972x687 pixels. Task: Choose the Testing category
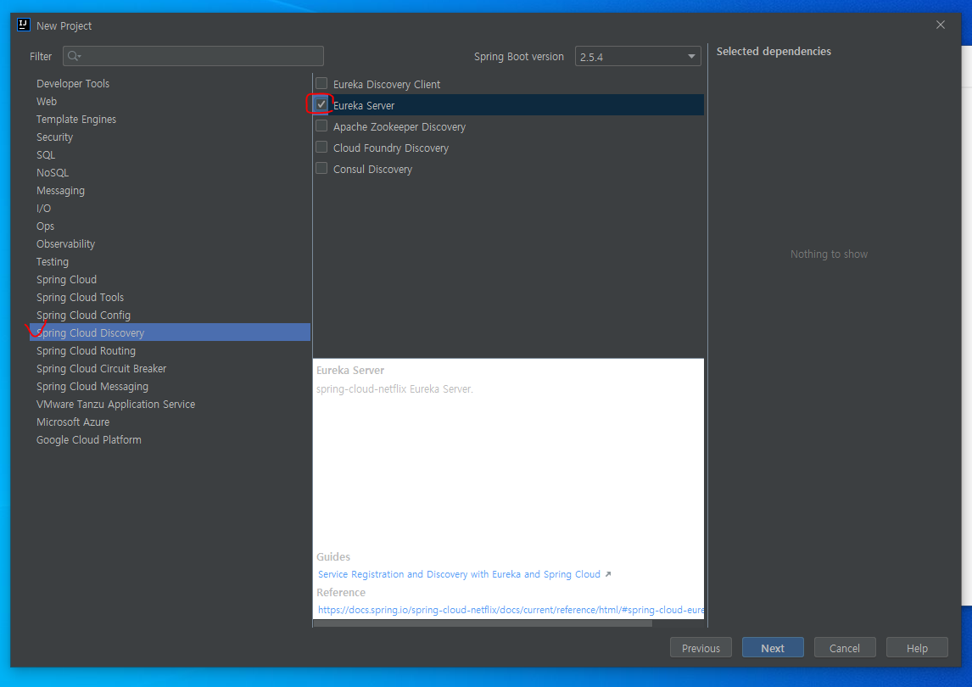[x=53, y=262]
